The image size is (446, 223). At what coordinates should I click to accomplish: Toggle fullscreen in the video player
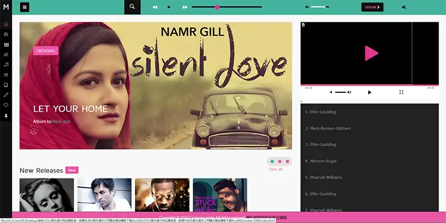(x=401, y=92)
